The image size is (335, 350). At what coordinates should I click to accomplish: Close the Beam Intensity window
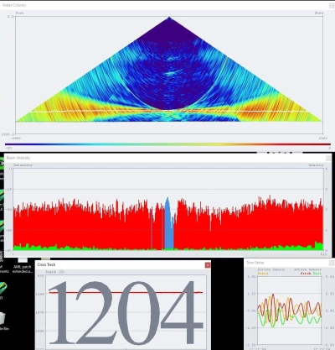coord(328,158)
